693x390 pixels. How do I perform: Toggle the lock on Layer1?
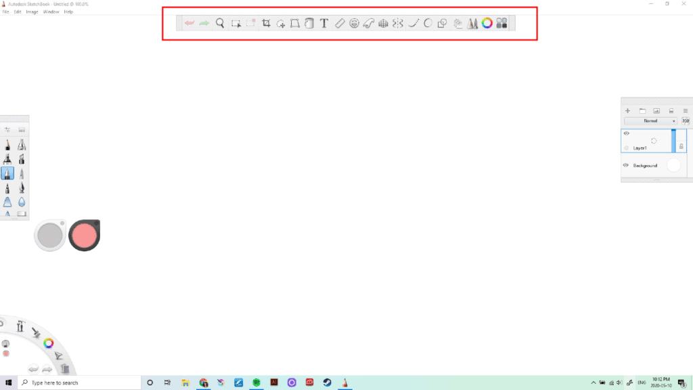(x=681, y=146)
